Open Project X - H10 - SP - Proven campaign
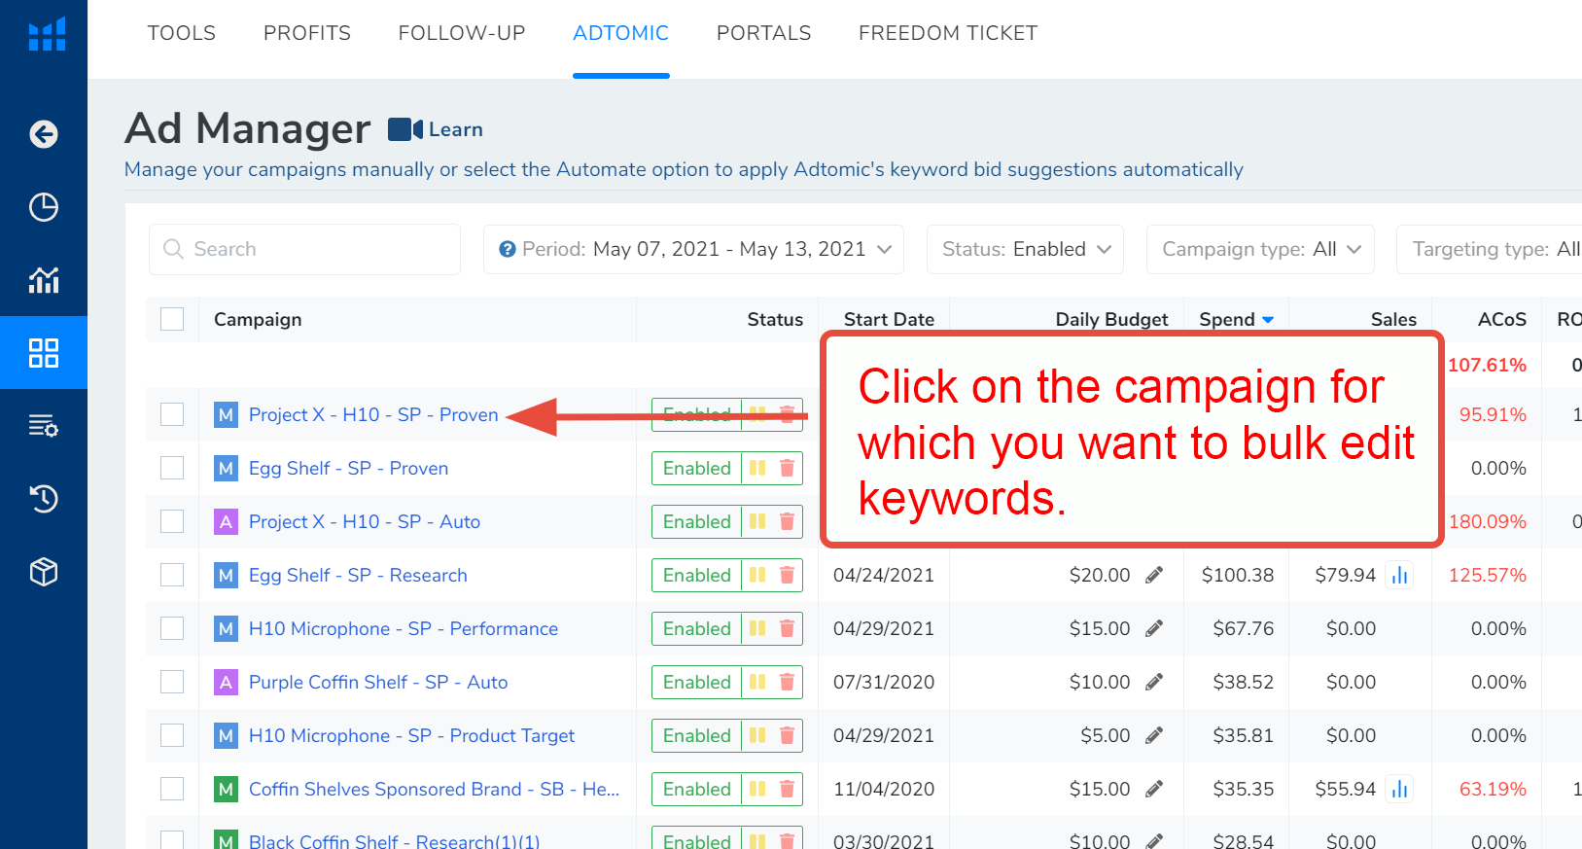 373,415
